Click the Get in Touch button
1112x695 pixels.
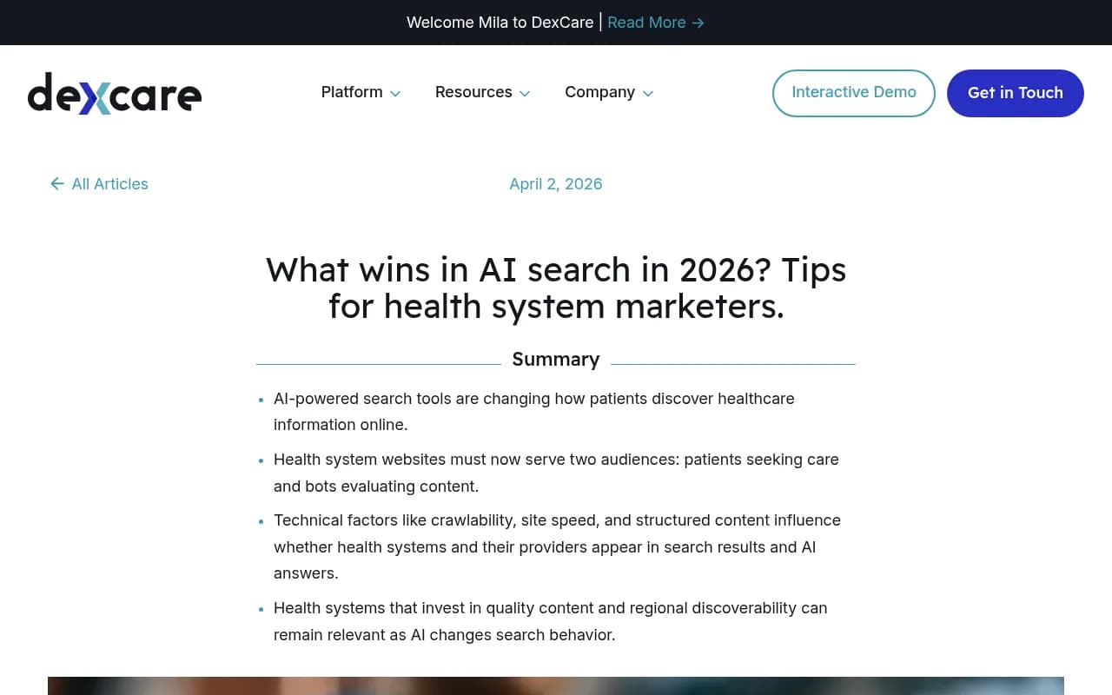(1016, 93)
